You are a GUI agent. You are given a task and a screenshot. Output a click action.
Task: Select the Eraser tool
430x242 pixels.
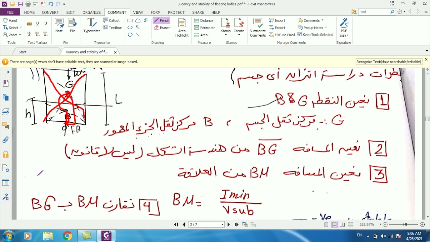point(162,28)
